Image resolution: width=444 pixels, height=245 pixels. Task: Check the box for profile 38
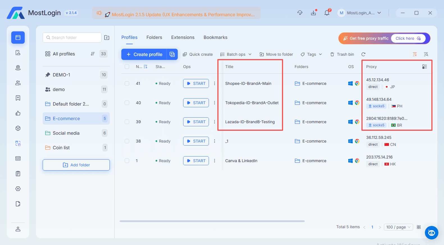pyautogui.click(x=127, y=141)
